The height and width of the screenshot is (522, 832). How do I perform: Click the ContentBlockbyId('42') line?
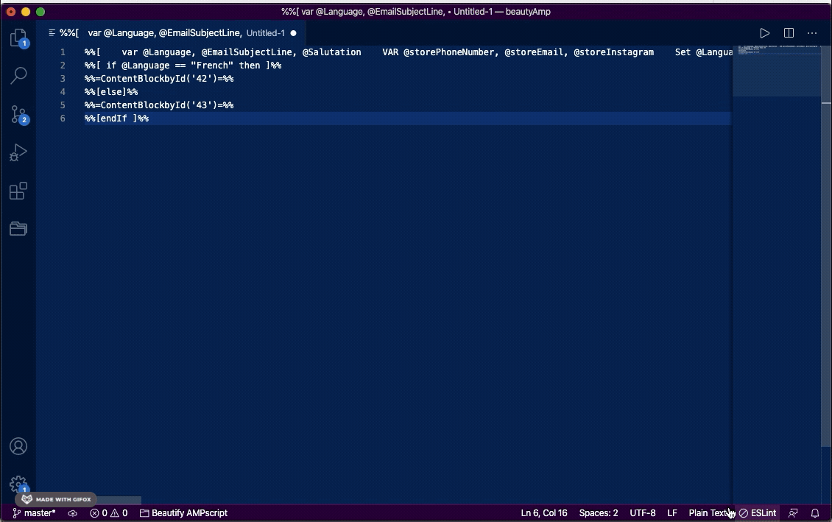coord(158,79)
